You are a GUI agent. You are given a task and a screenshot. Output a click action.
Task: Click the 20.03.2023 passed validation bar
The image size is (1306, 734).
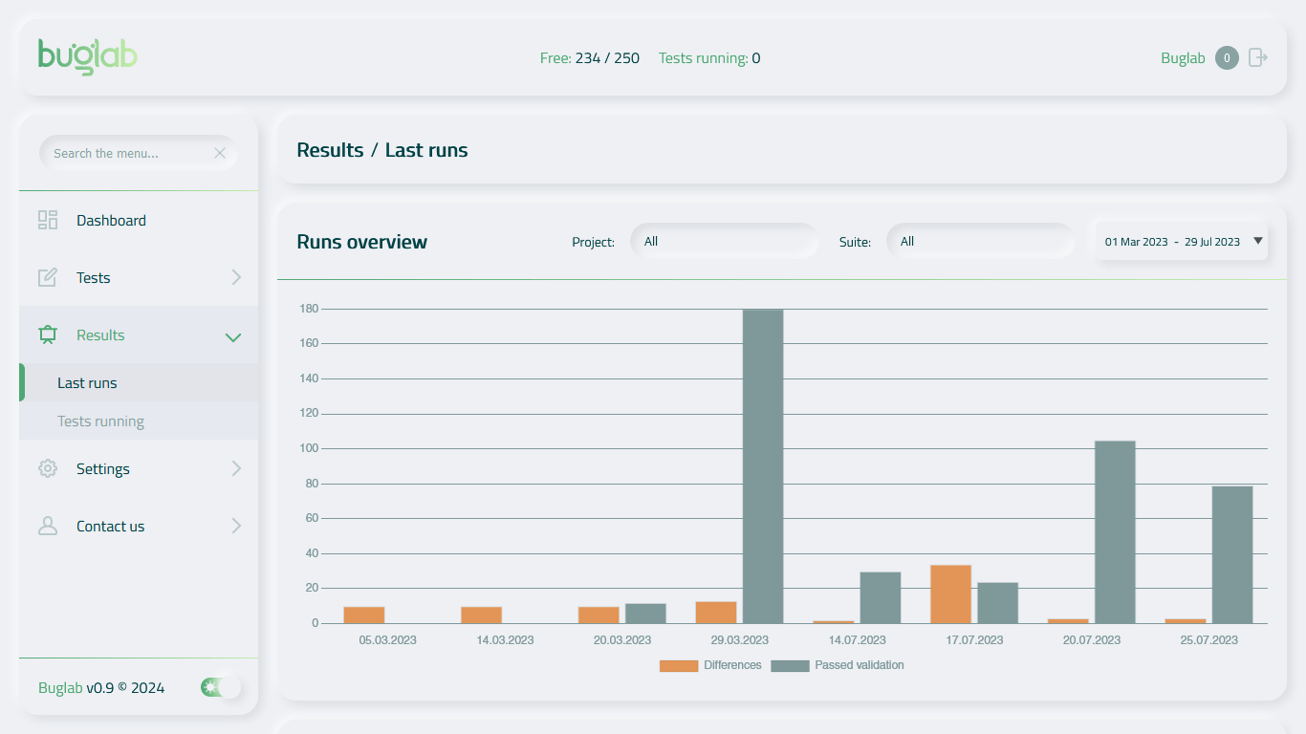[645, 614]
